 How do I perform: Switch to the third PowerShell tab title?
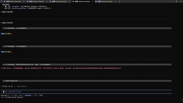pos(59,2)
